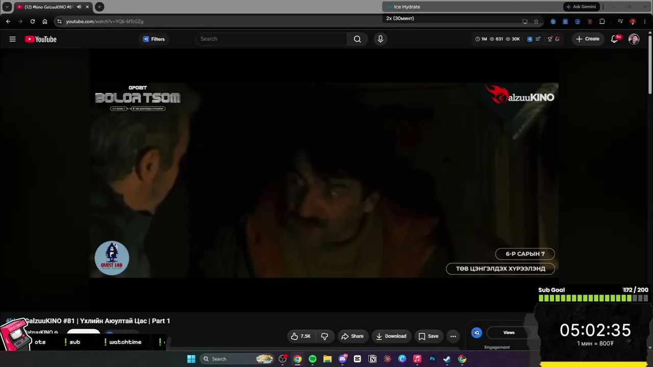Share the video
This screenshot has height=367, width=653.
tap(352, 336)
